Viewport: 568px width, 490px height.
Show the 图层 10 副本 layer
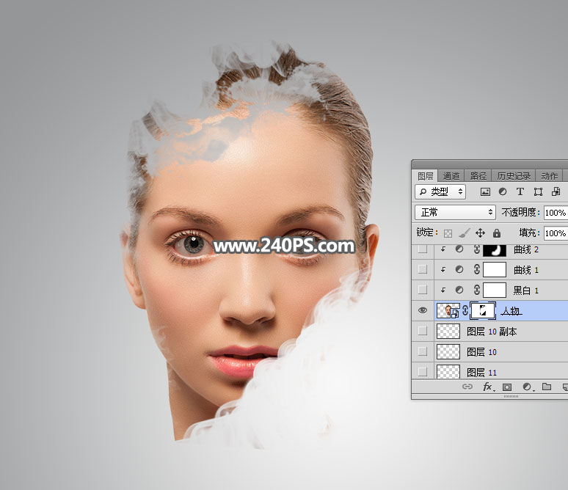(422, 331)
